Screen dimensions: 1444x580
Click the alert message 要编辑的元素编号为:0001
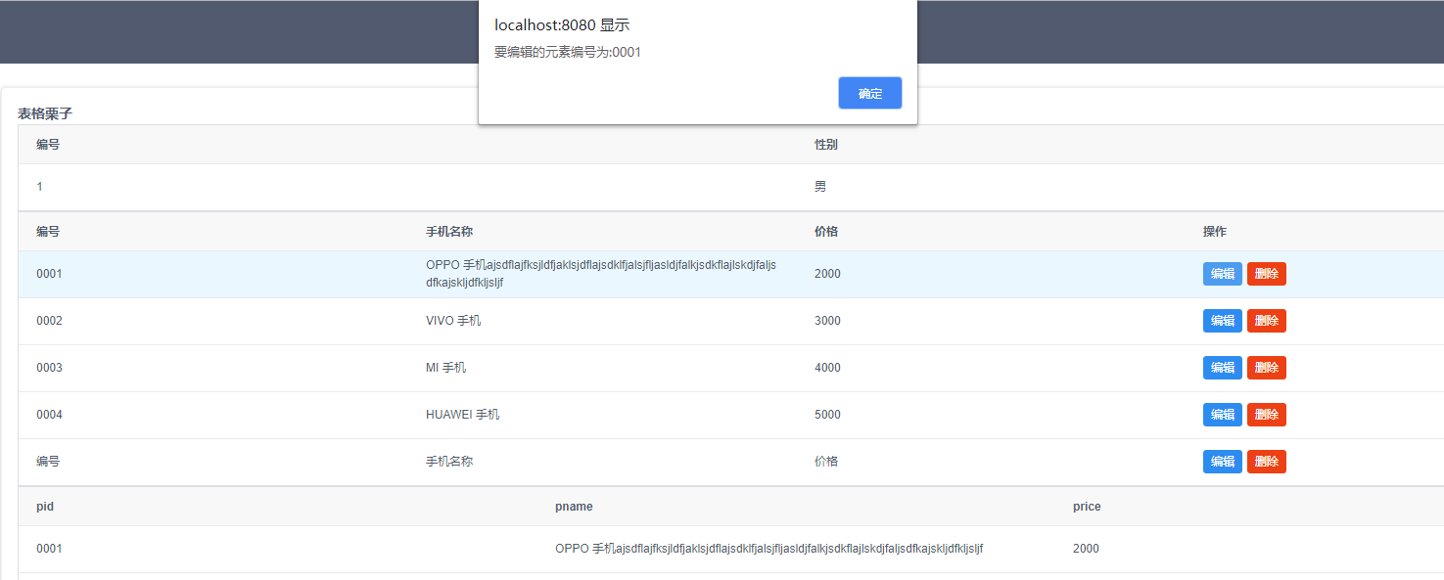tap(568, 53)
